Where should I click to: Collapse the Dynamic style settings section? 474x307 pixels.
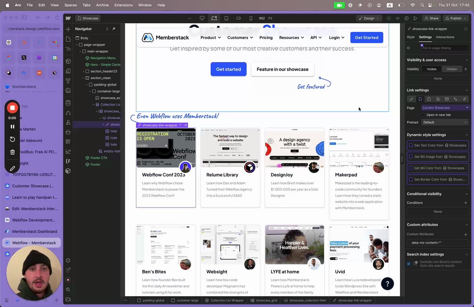(x=467, y=135)
